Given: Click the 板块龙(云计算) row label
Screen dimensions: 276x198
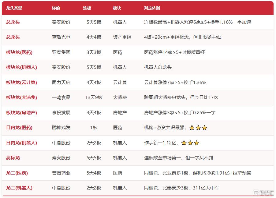Looking at the screenshot, I should 21,83.
